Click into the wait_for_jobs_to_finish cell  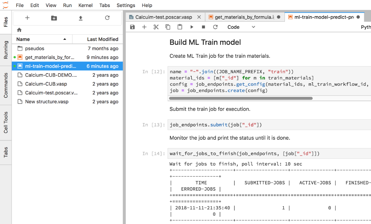pyautogui.click(x=269, y=153)
